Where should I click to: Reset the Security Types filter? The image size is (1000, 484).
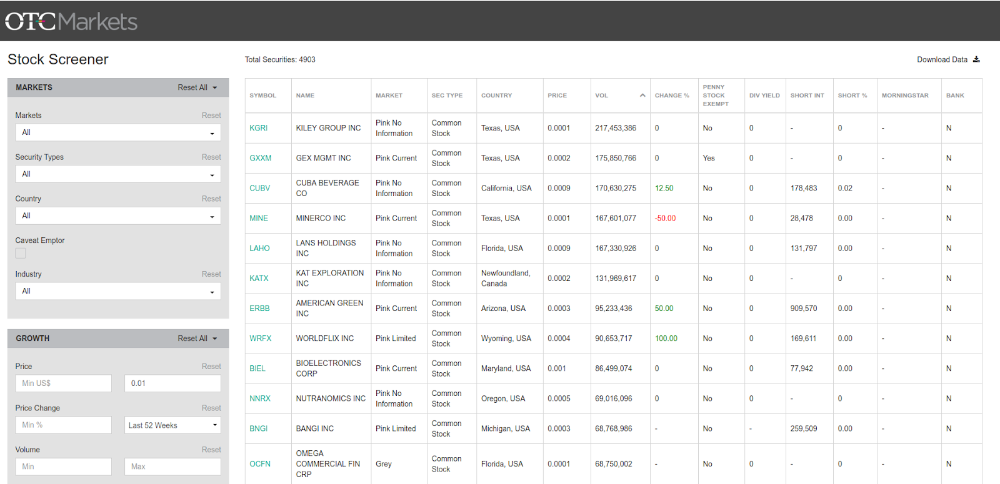coord(211,157)
